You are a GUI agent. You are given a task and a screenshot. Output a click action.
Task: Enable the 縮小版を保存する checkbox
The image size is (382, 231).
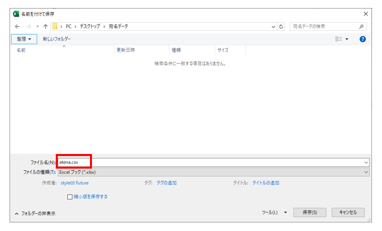pyautogui.click(x=70, y=197)
